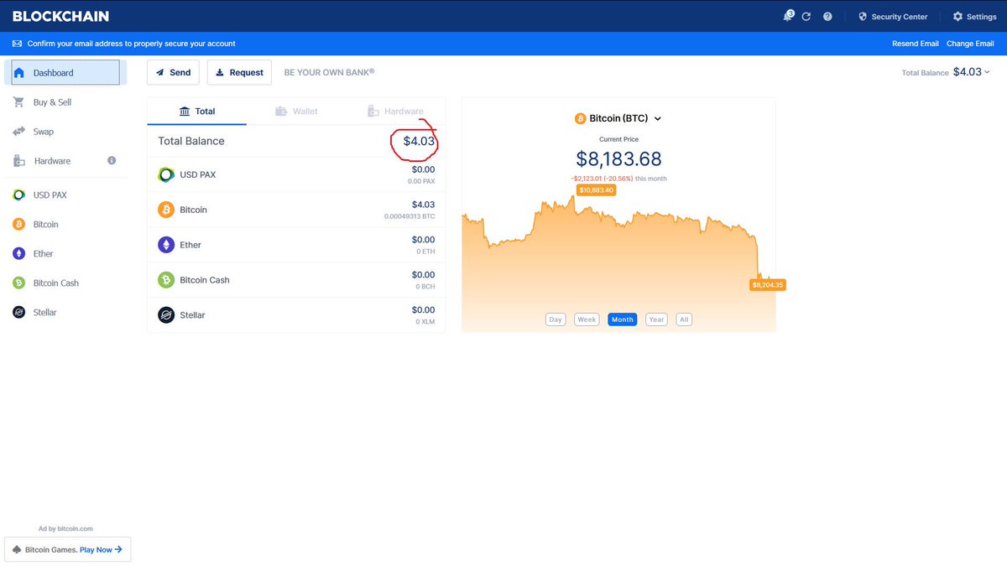This screenshot has width=1007, height=566.
Task: Click the Bitcoin icon in sidebar
Action: [18, 225]
